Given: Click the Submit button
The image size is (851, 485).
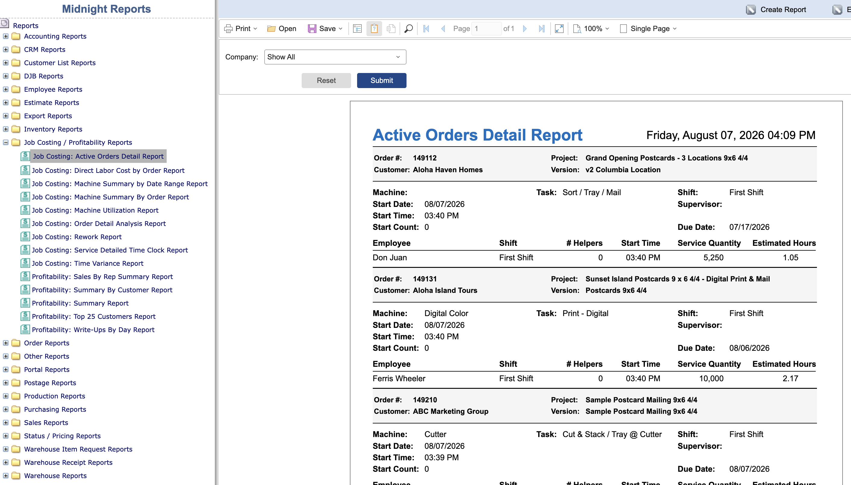Looking at the screenshot, I should coord(382,81).
